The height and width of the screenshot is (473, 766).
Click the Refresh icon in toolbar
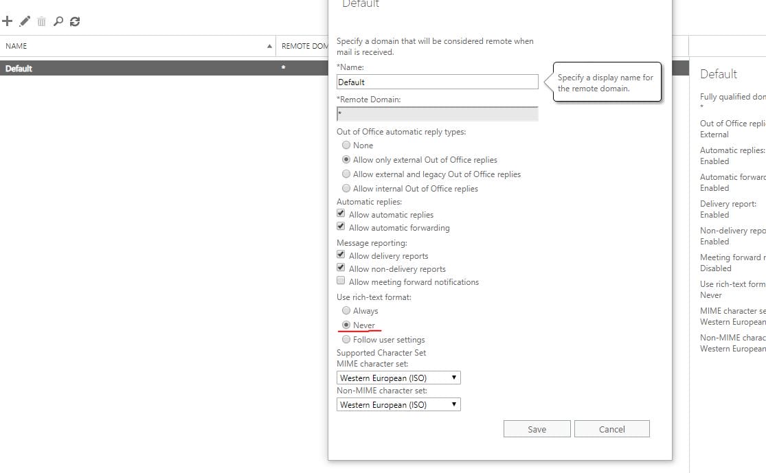[75, 21]
